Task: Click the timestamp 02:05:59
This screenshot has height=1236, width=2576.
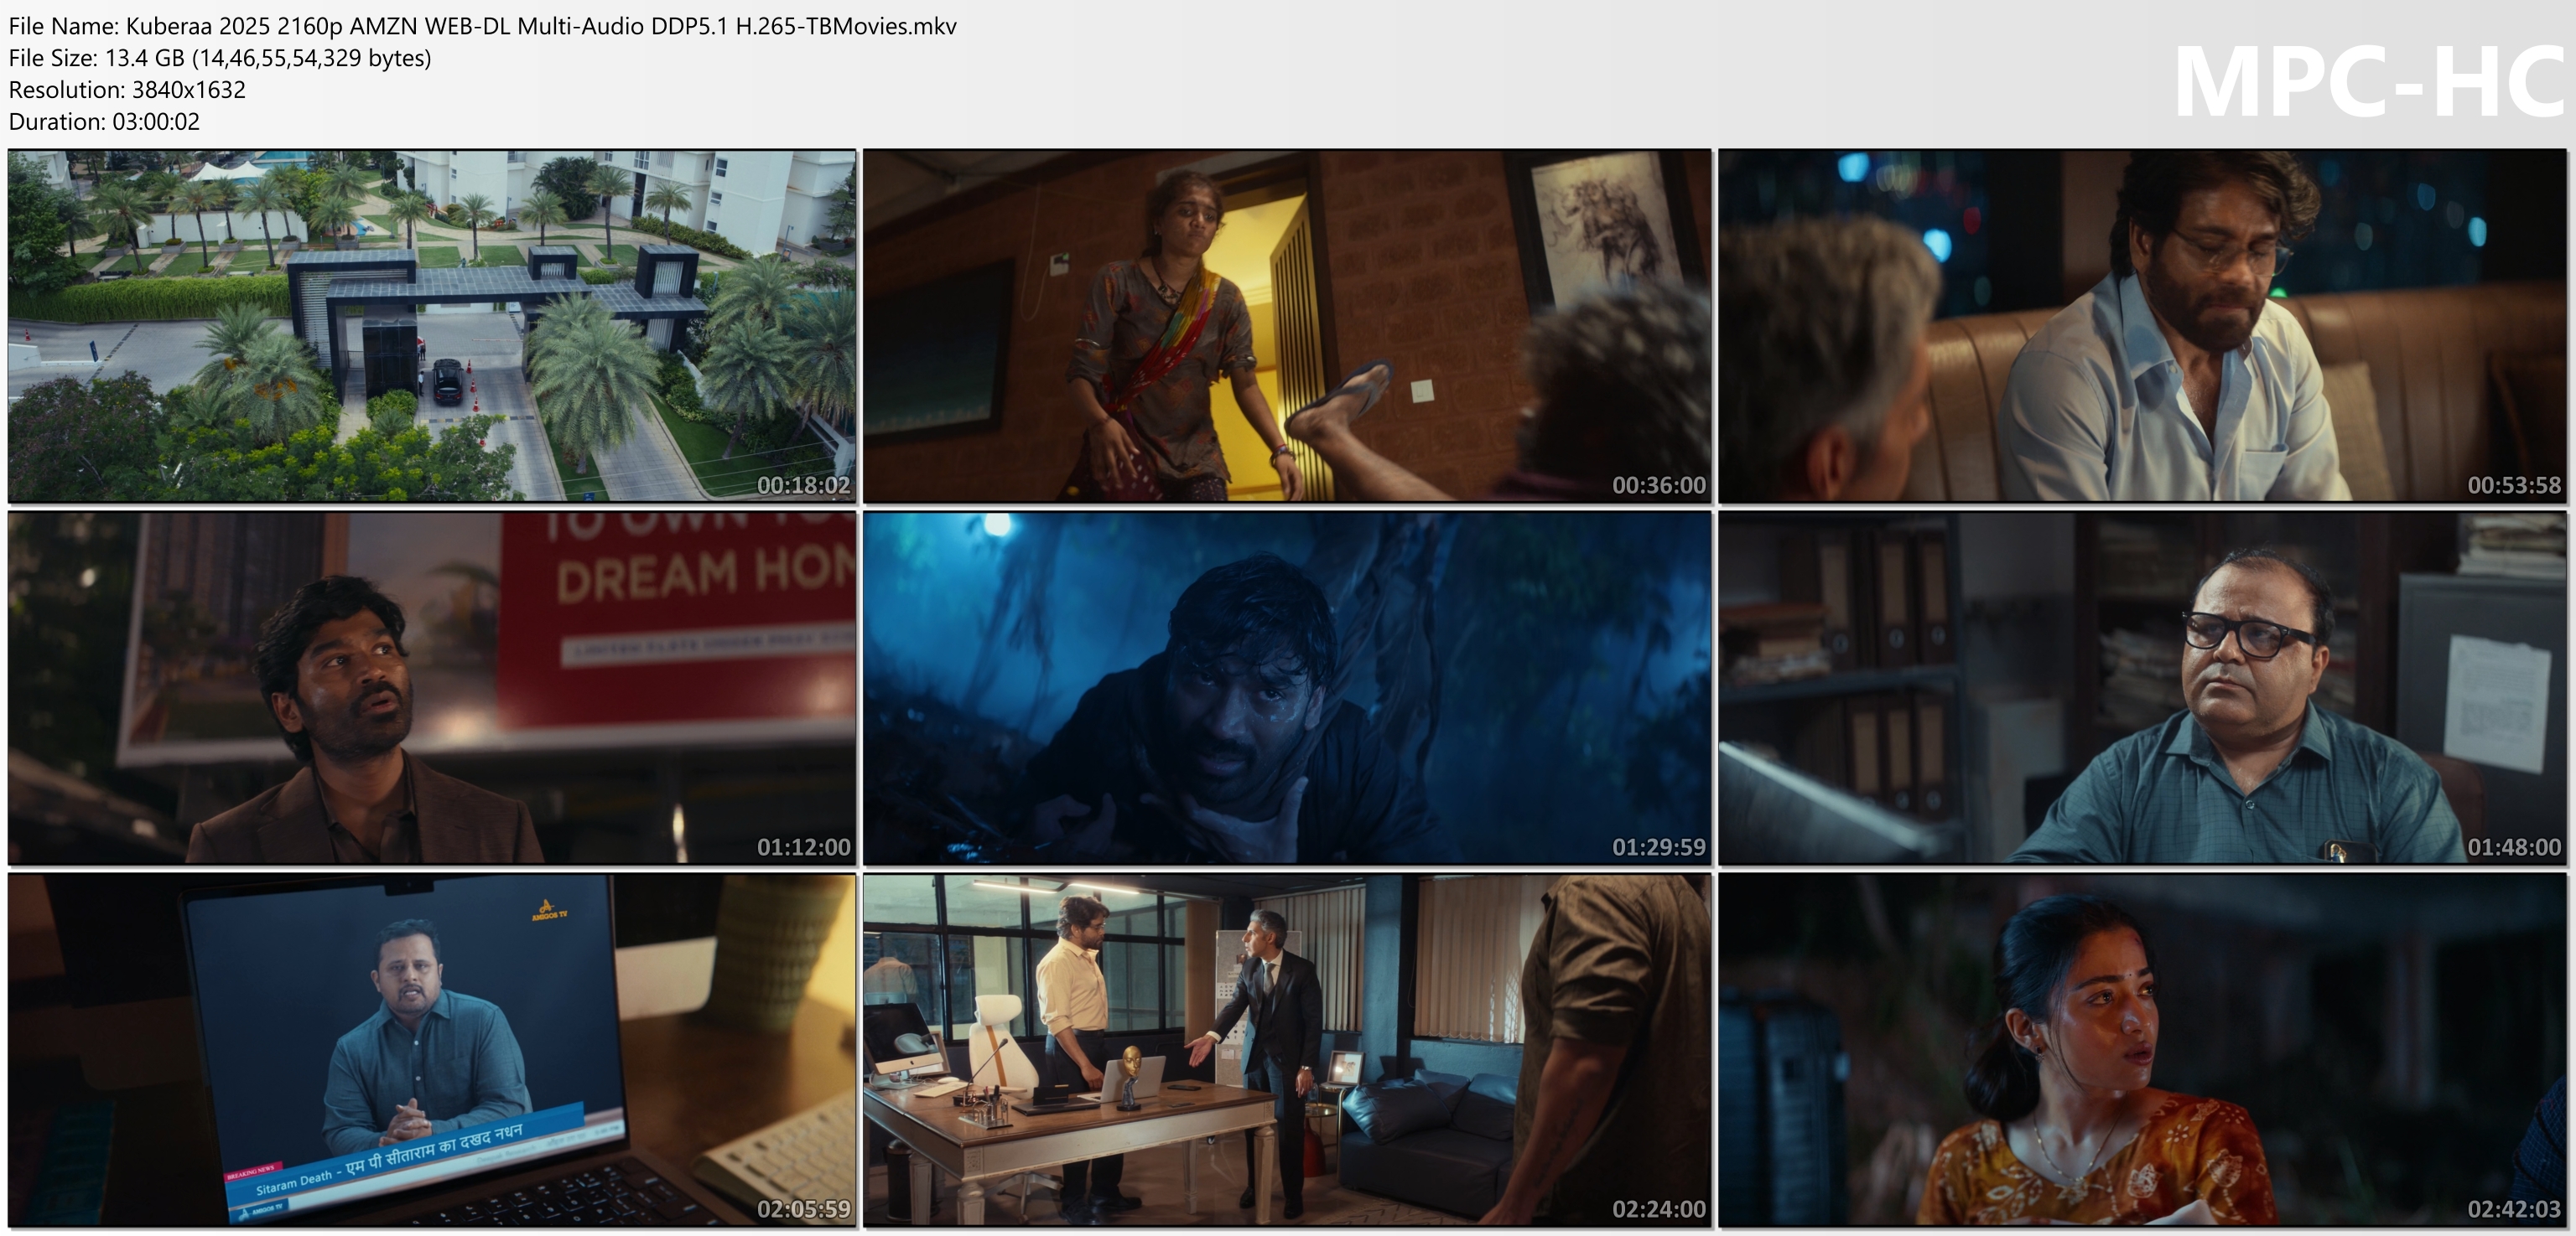Action: pos(803,1209)
